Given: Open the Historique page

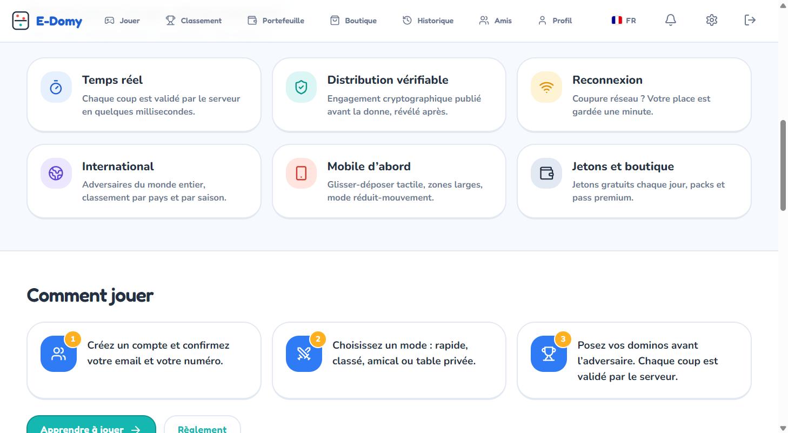Looking at the screenshot, I should (x=428, y=21).
